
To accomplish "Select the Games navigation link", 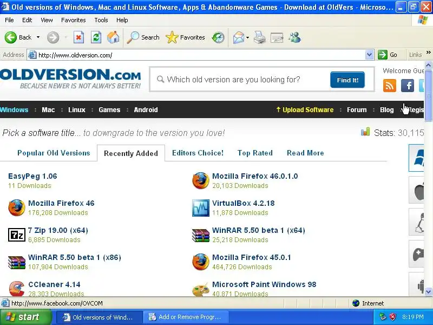I will 109,110.
